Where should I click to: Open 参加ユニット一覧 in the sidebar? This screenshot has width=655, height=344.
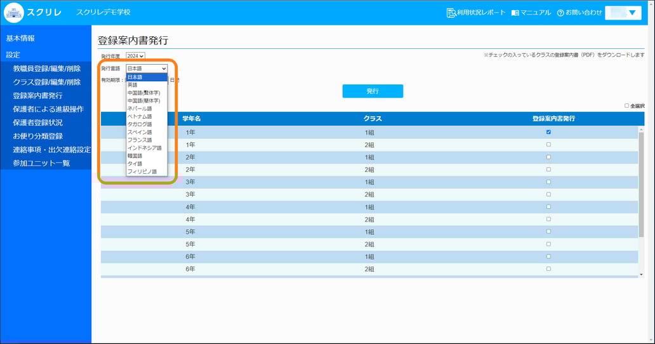click(41, 163)
